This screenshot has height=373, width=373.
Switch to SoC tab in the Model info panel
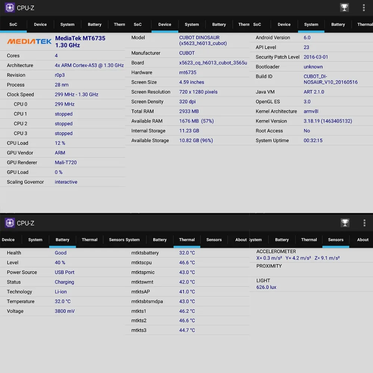pos(138,25)
